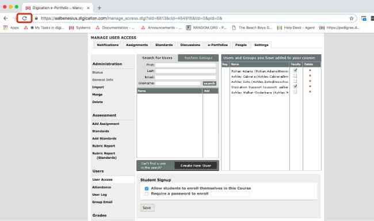Switch to the Assignments tab
Viewport: 374px width, 221px height.
[x=137, y=45]
